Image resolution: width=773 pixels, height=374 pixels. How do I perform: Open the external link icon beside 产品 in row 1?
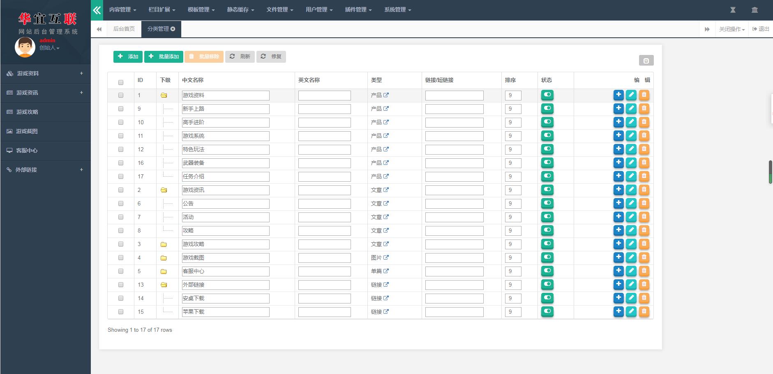click(386, 95)
